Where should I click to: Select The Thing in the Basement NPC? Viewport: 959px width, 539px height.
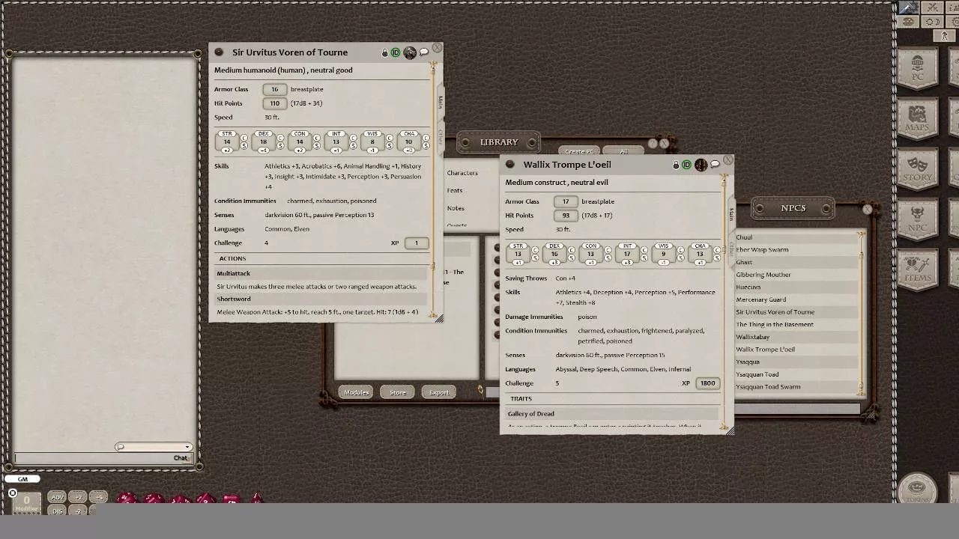(796, 324)
